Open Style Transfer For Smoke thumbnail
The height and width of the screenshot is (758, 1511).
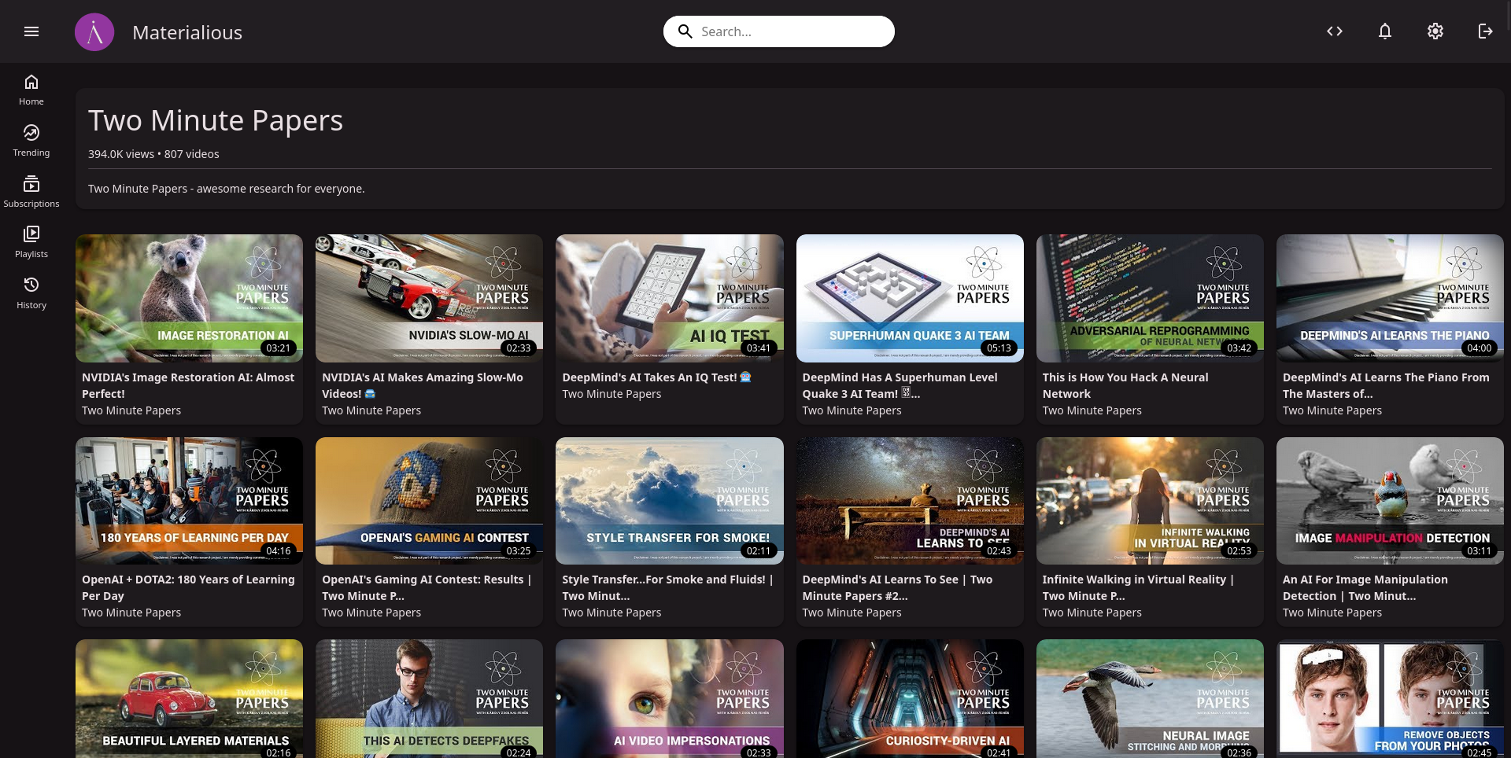coord(670,501)
